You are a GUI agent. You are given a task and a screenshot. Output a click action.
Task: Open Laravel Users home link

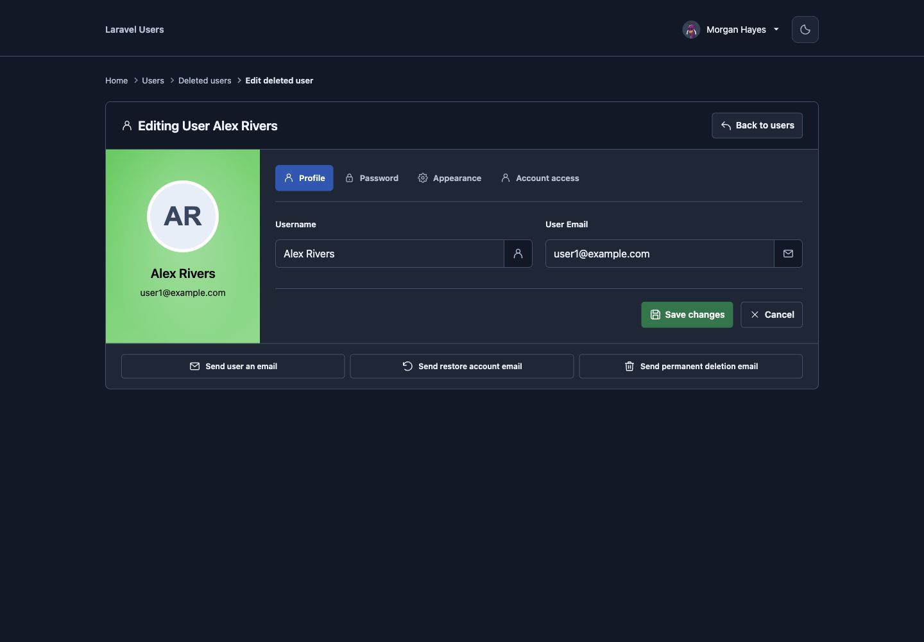click(x=134, y=30)
